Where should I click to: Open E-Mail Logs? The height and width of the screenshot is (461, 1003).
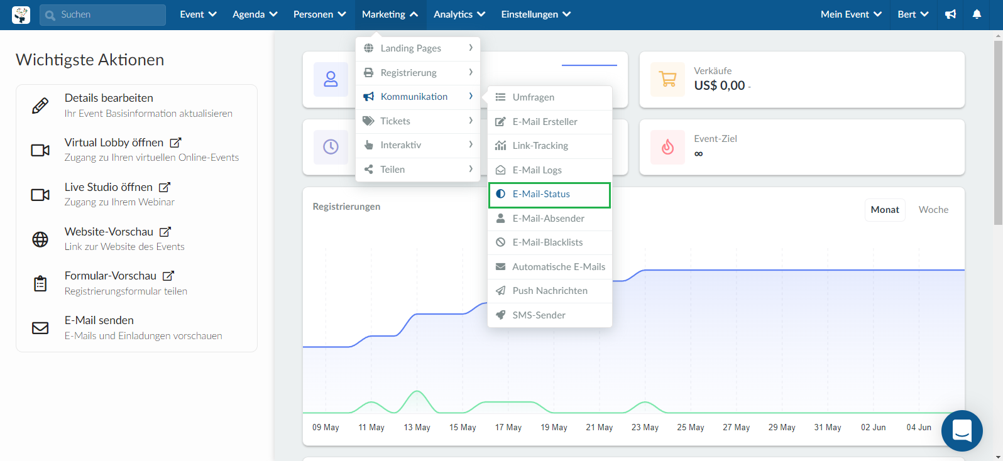pyautogui.click(x=550, y=170)
